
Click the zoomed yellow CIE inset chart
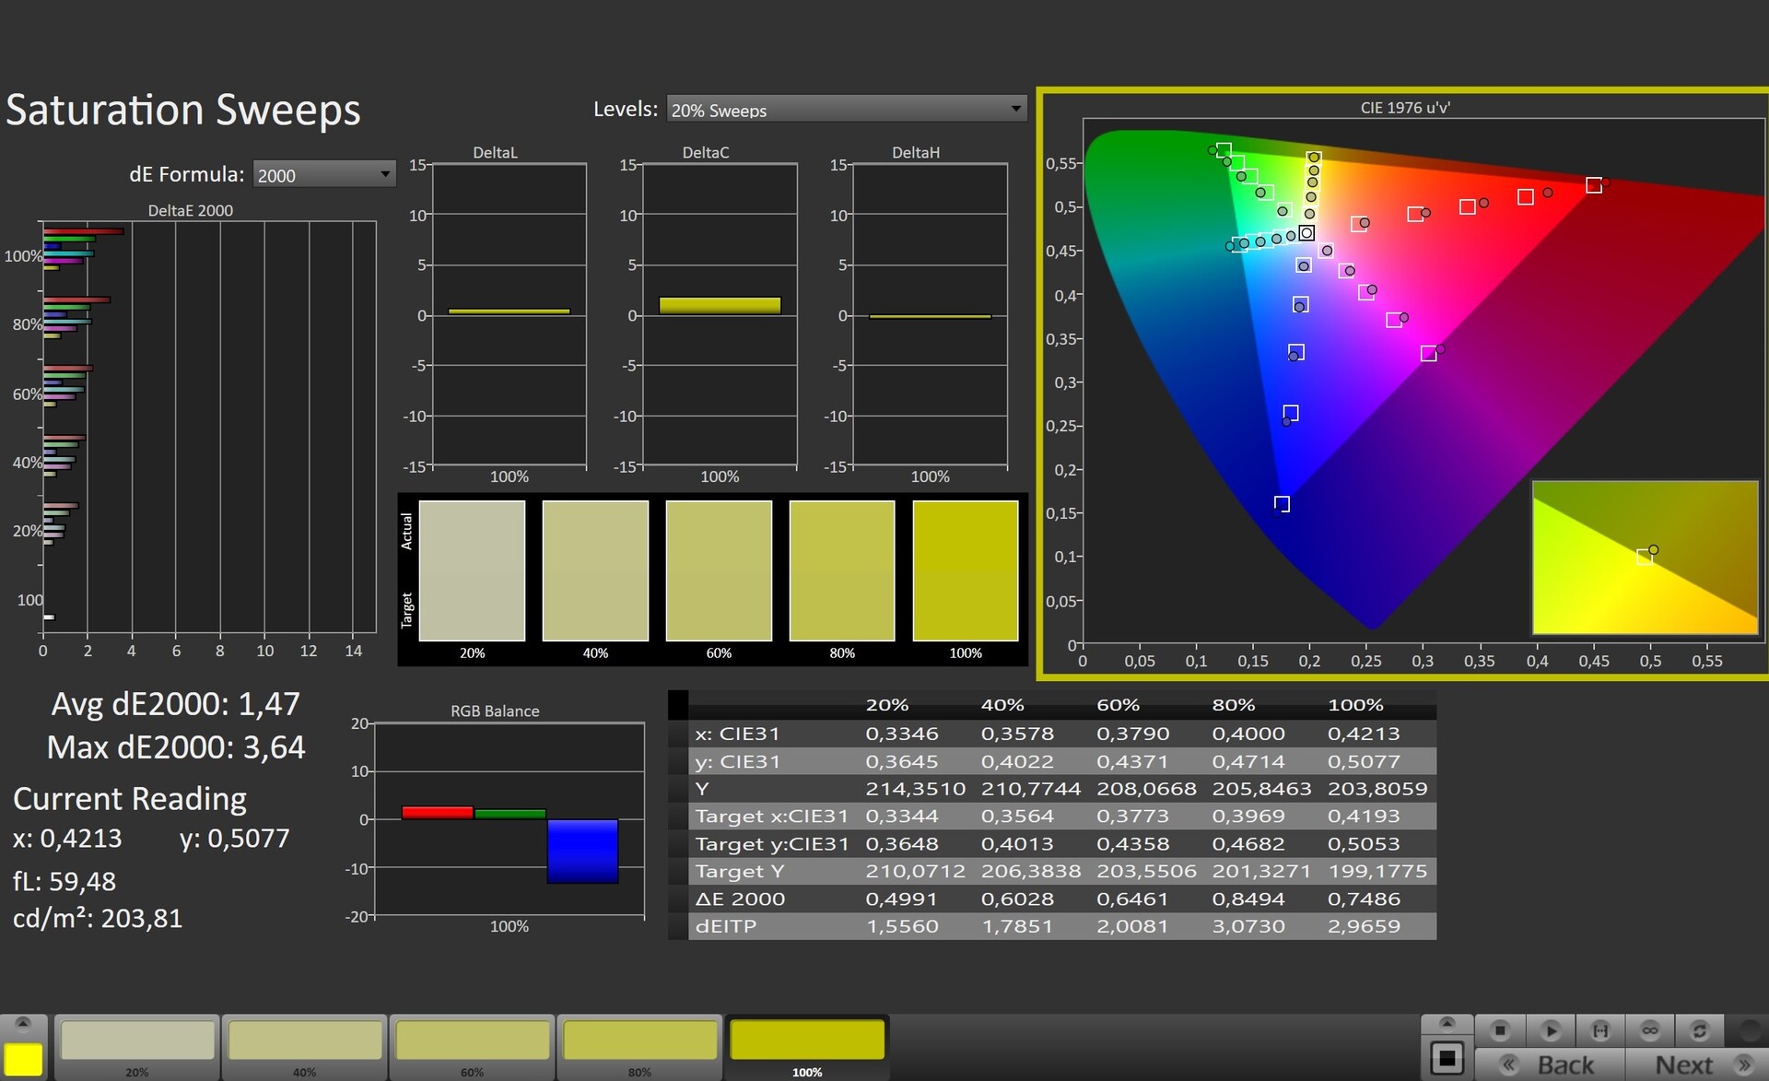tap(1645, 557)
